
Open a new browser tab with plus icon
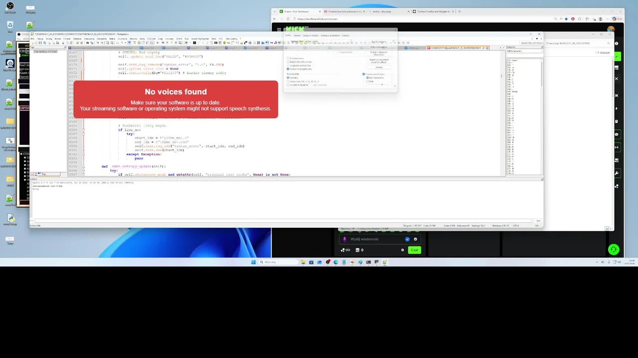coord(459,11)
